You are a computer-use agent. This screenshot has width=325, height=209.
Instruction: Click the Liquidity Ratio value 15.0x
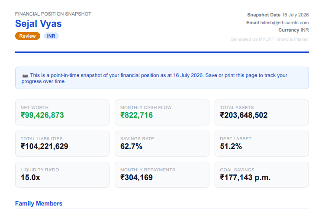[x=30, y=177]
